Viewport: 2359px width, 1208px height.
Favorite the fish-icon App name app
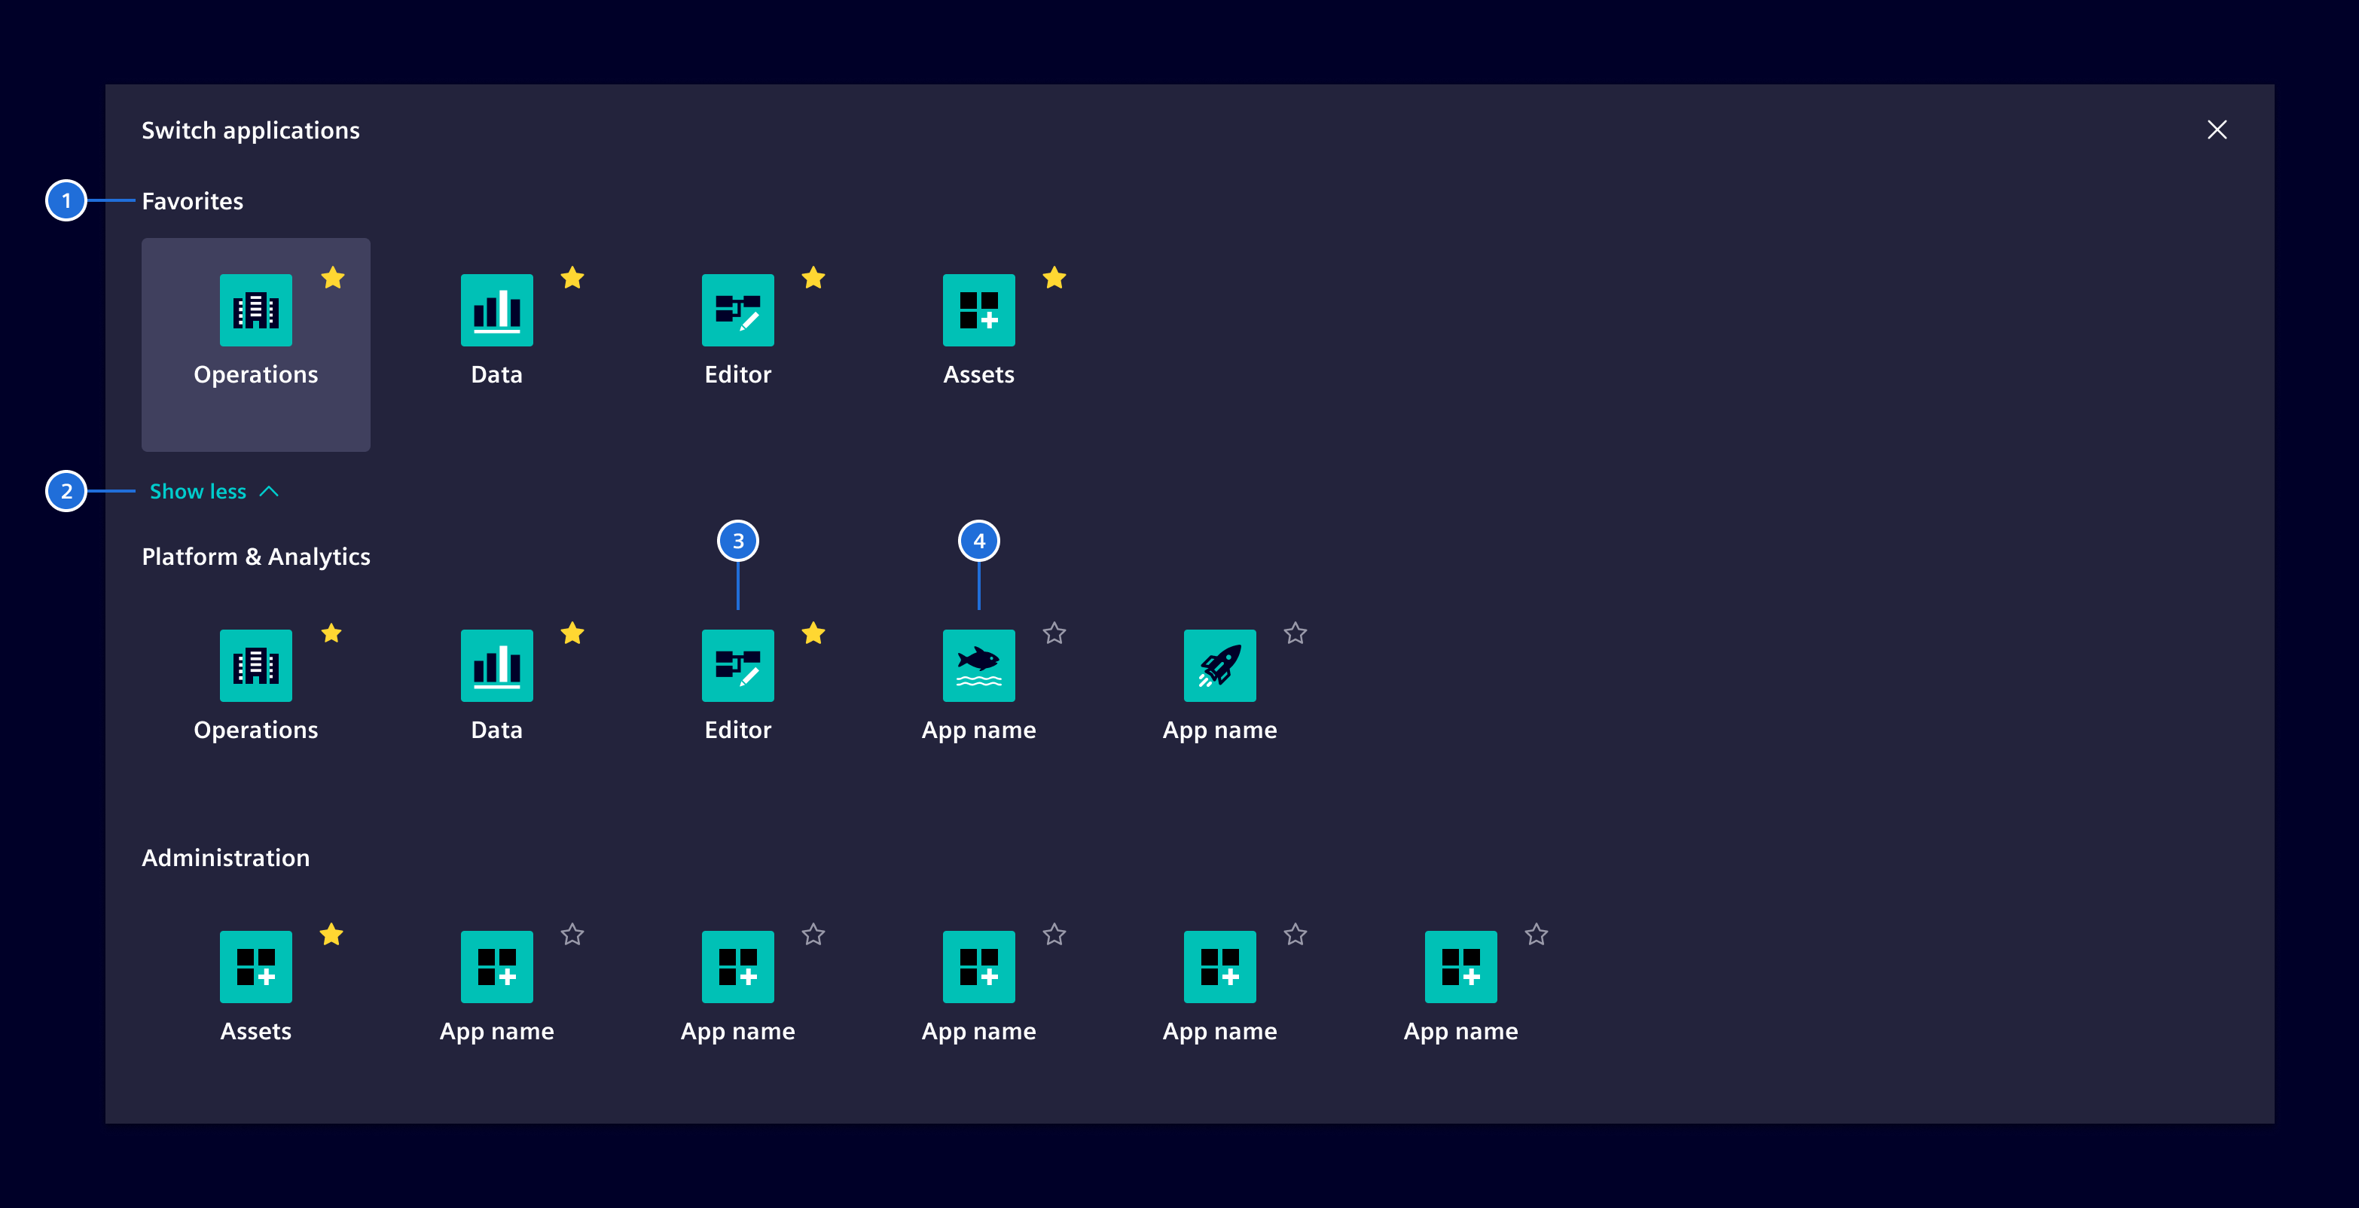click(x=1054, y=633)
